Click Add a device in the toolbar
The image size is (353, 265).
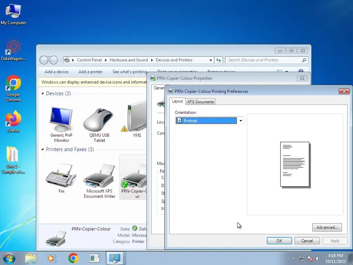(x=57, y=72)
